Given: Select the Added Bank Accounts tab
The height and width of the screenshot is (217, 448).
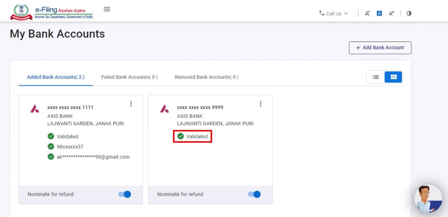Looking at the screenshot, I should (x=56, y=77).
